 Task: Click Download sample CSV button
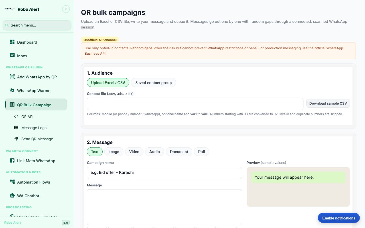click(x=328, y=103)
